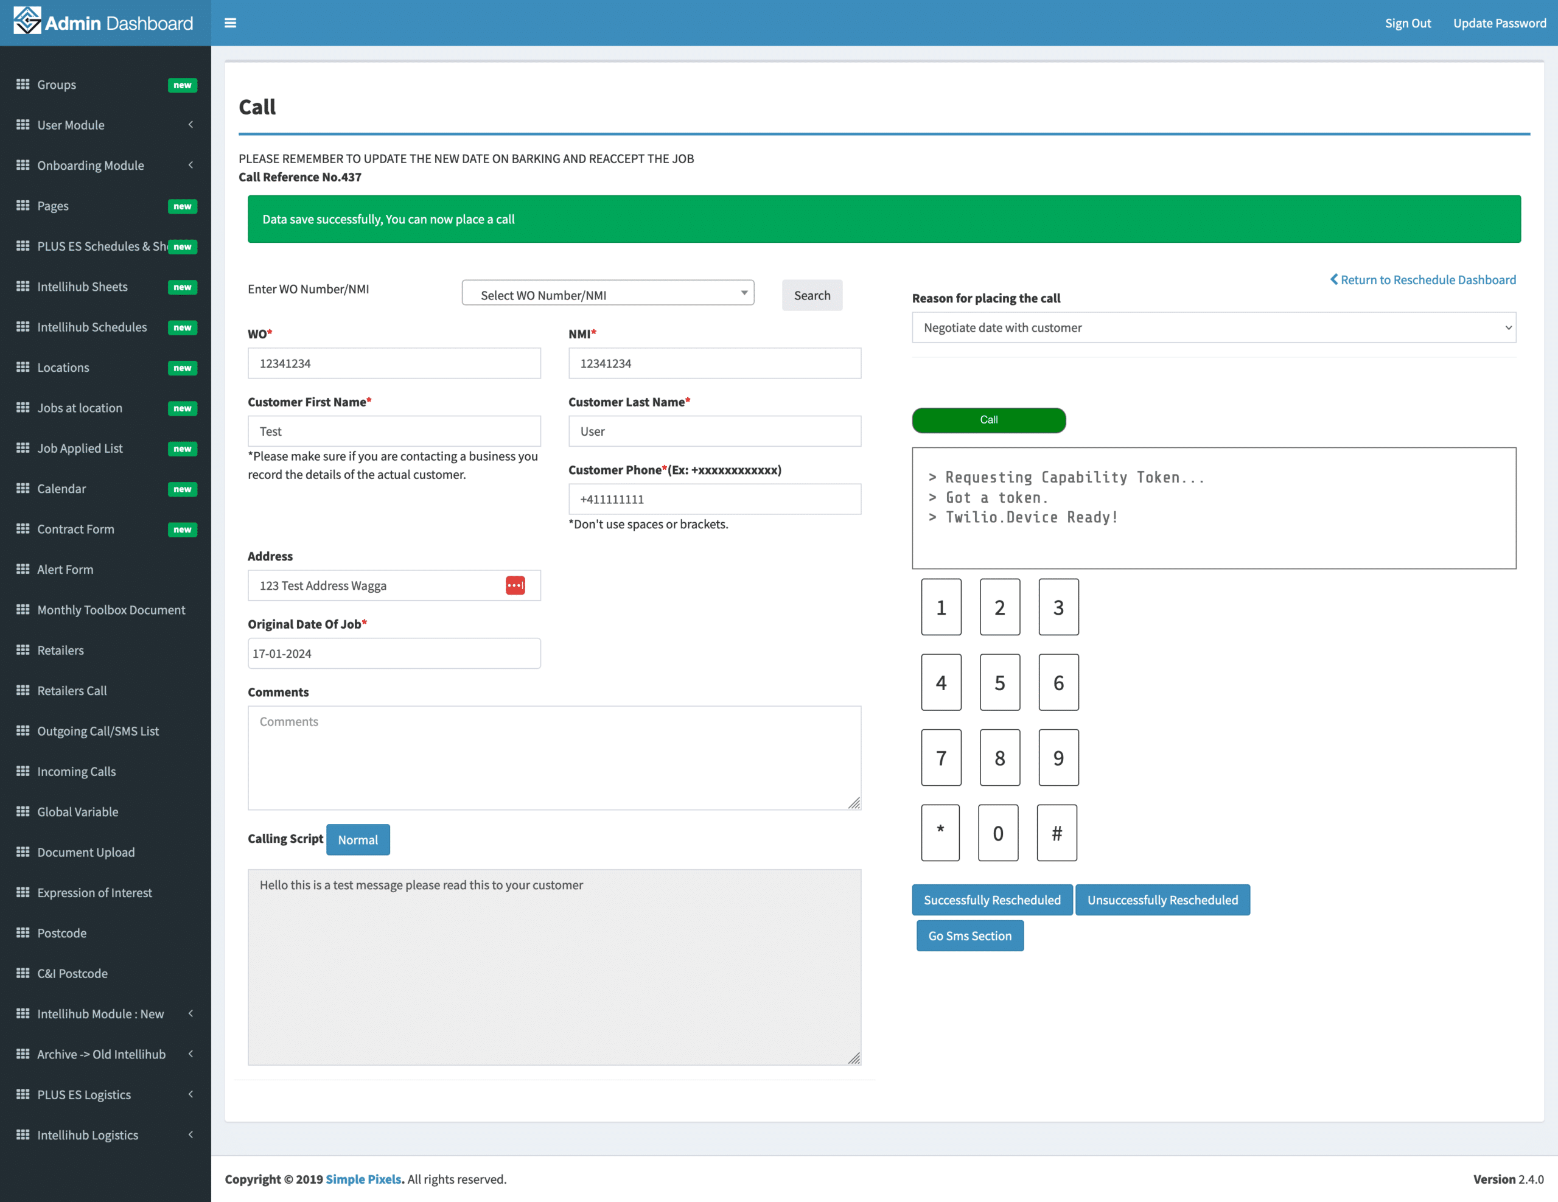Click the green Call button

[988, 420]
